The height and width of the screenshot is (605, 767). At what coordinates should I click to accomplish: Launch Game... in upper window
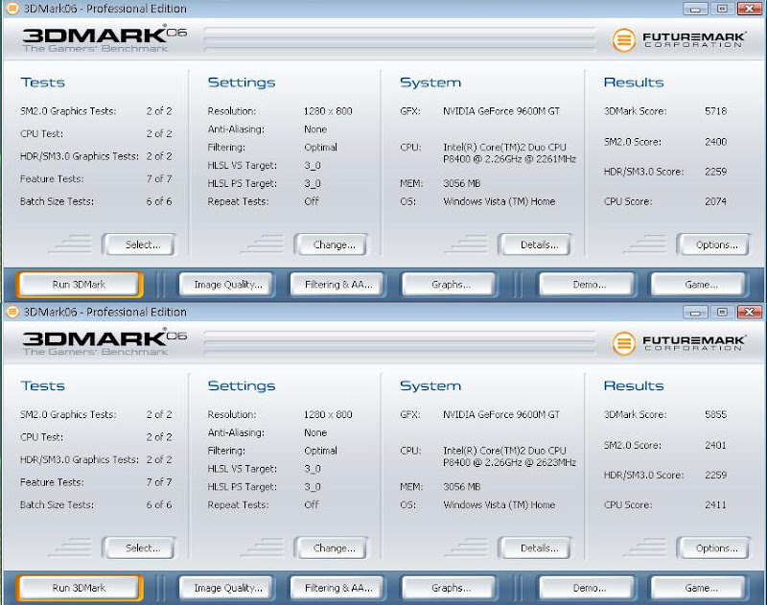pos(699,285)
